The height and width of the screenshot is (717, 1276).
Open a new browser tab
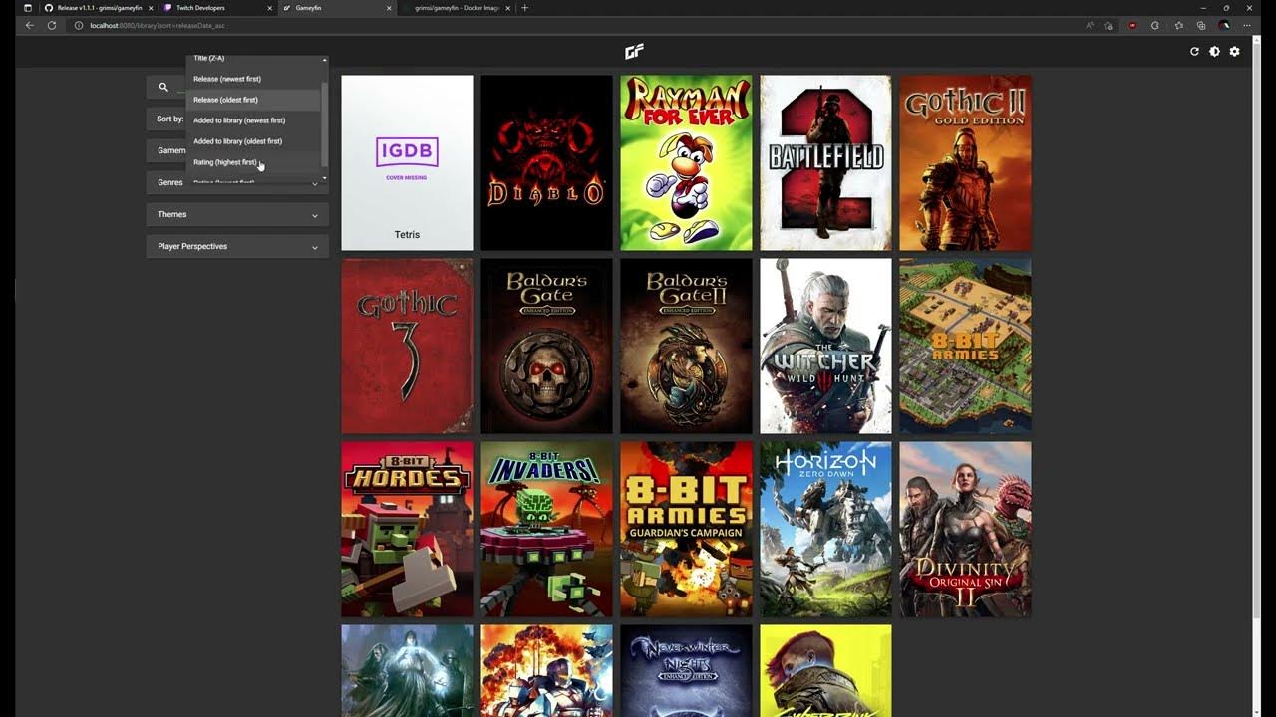[525, 8]
